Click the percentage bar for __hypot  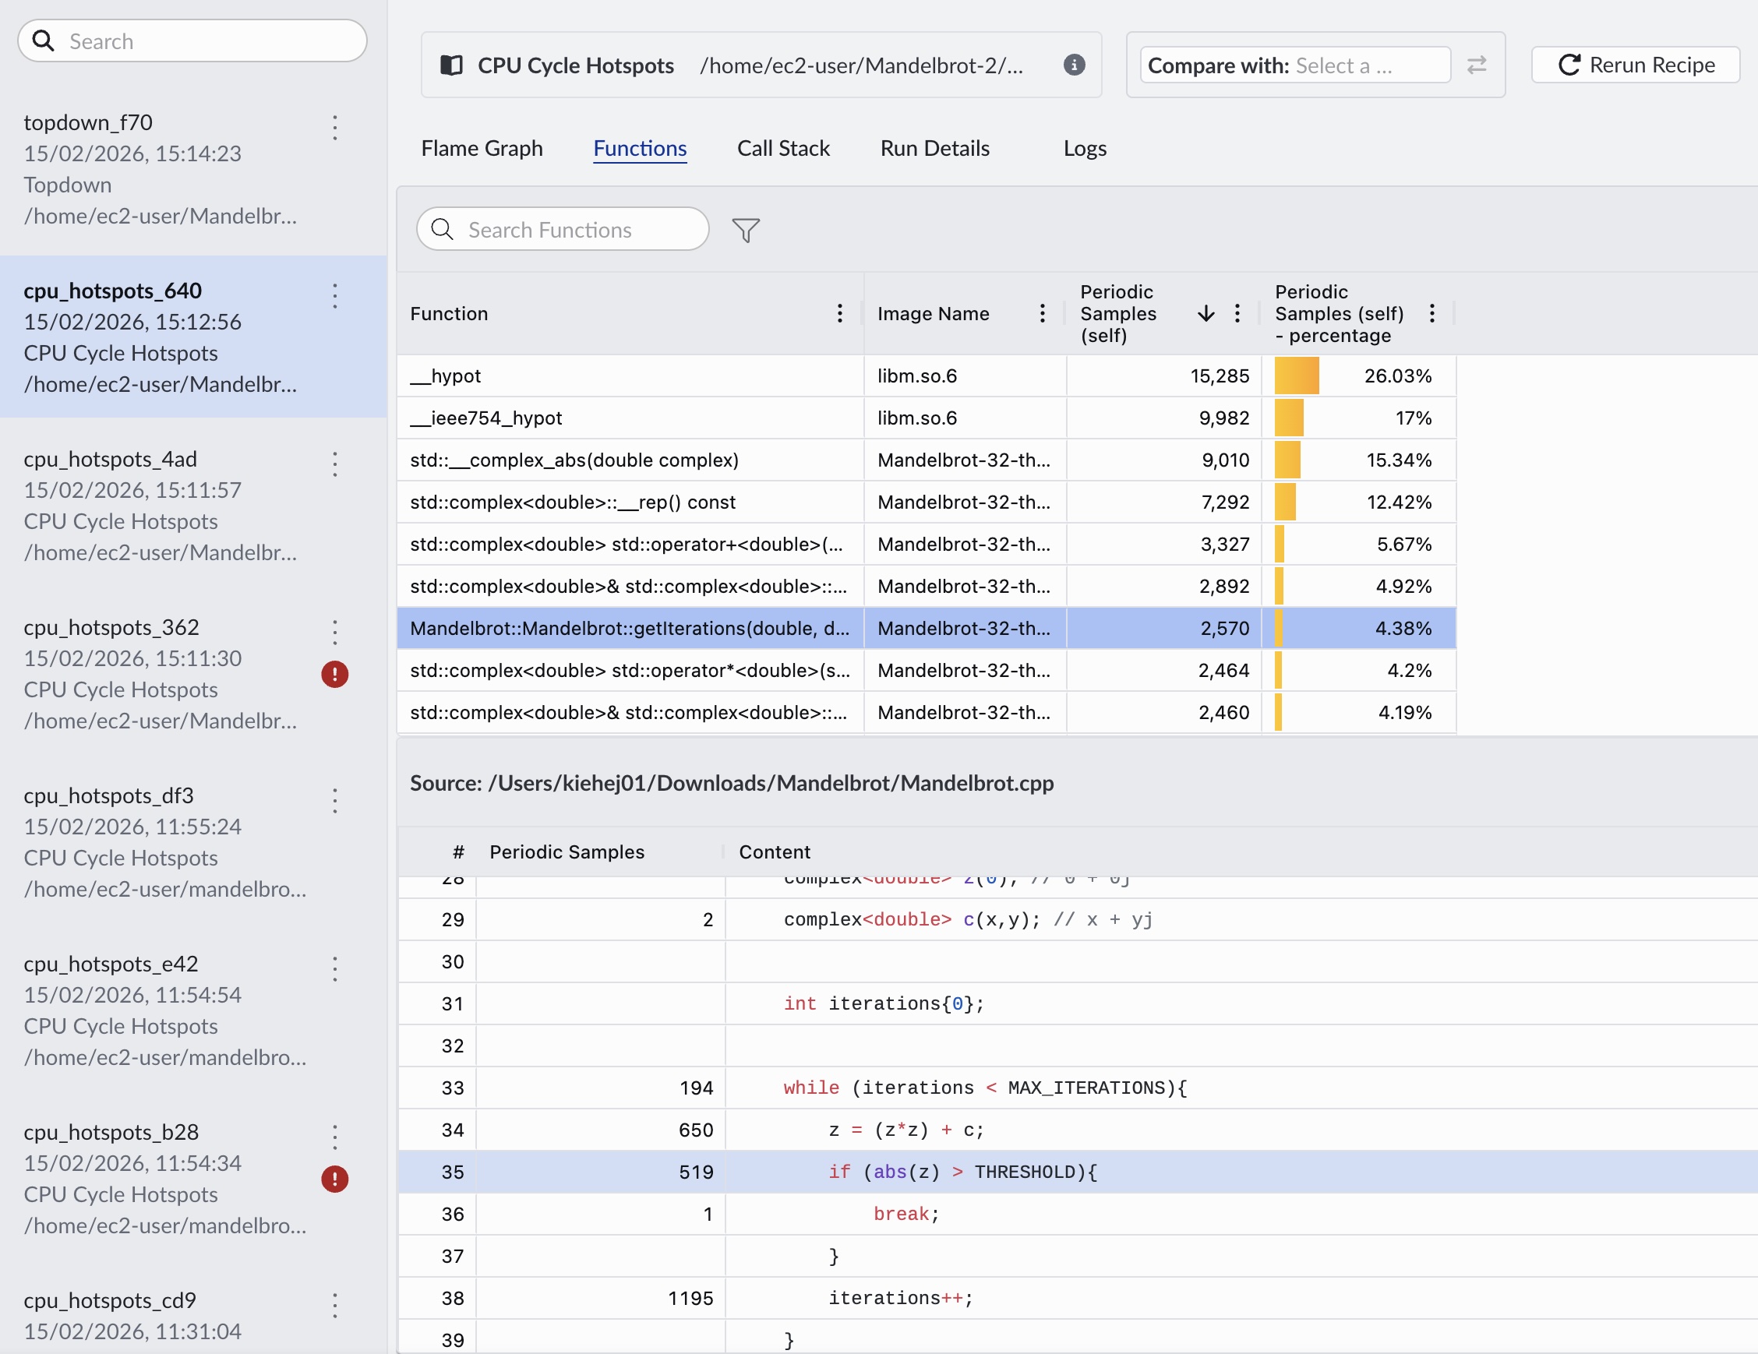click(1297, 375)
